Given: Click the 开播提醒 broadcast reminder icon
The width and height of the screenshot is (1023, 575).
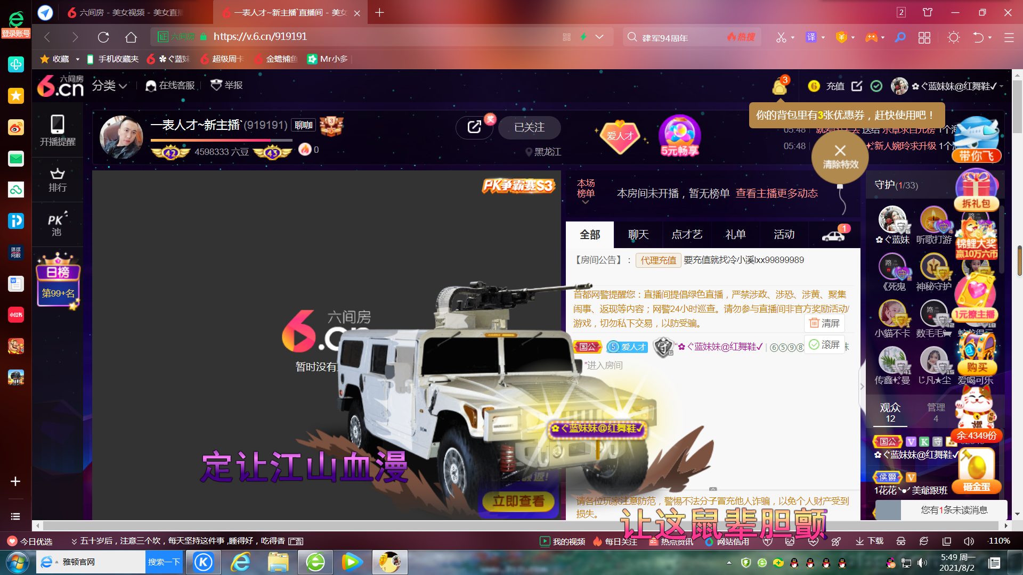Looking at the screenshot, I should tap(58, 130).
